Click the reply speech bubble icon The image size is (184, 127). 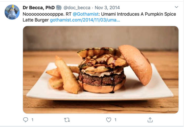tap(26, 120)
